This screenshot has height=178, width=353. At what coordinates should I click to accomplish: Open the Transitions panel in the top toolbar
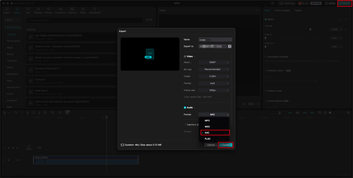(x=60, y=11)
